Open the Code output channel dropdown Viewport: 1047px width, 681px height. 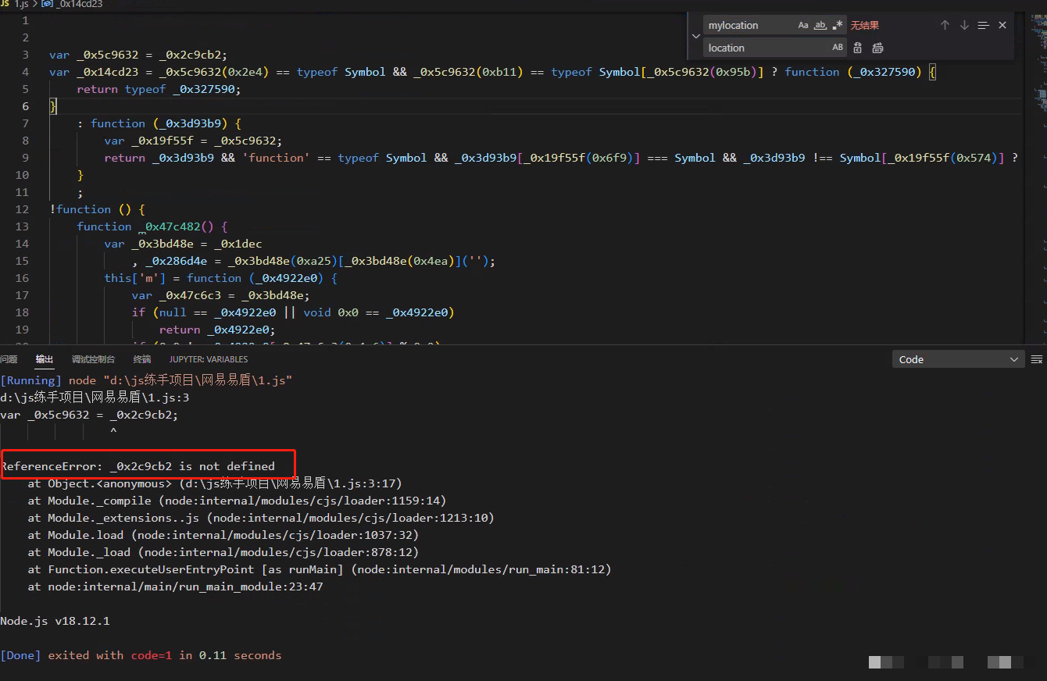coord(958,359)
